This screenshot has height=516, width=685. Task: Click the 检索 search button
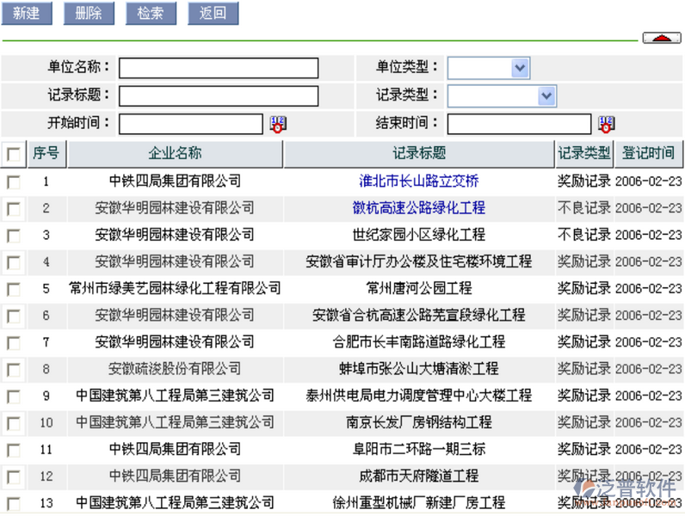click(151, 13)
